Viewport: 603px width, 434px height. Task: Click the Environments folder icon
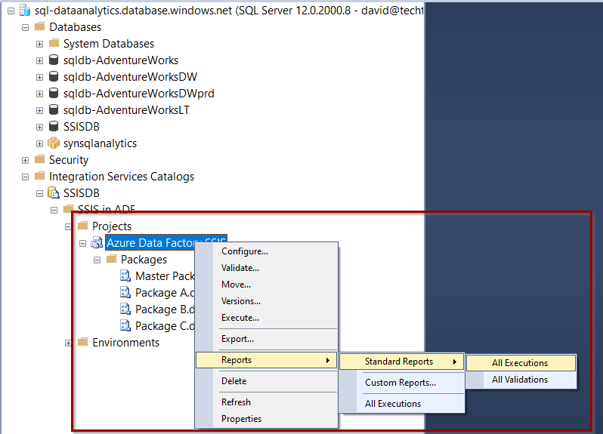point(82,342)
